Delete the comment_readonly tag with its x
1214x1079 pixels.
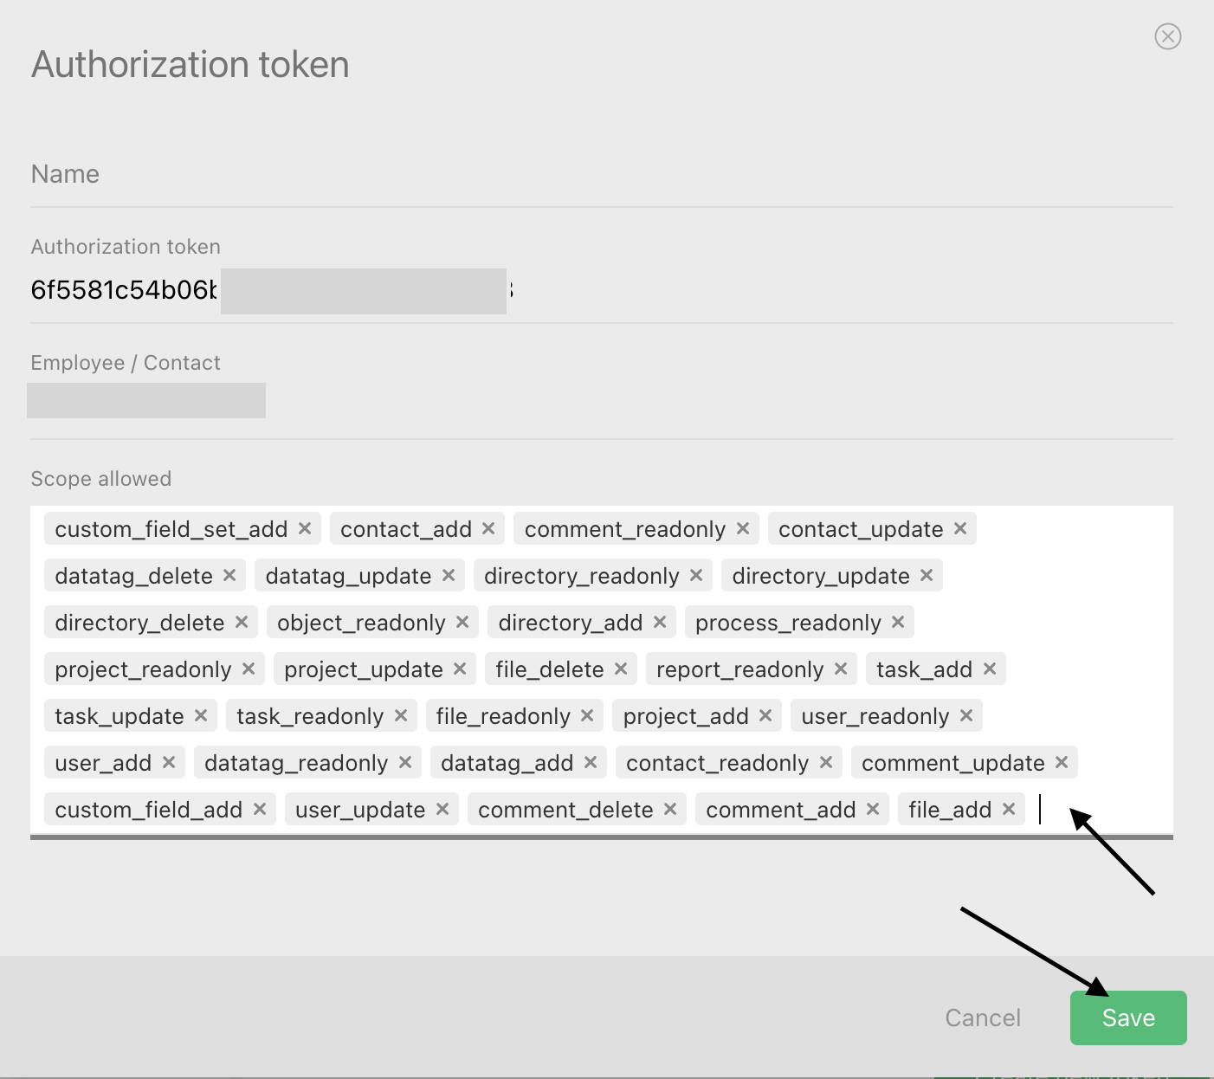click(743, 528)
